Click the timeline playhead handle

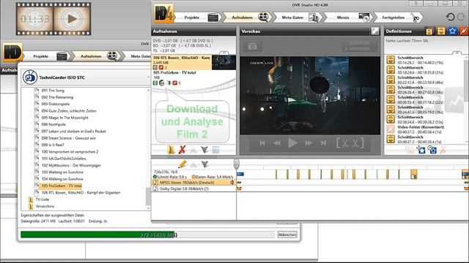point(237,164)
